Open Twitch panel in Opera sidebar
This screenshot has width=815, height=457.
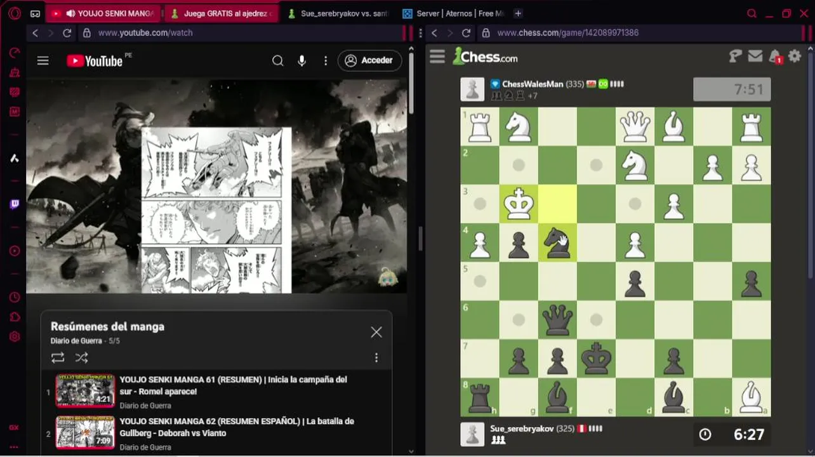[x=15, y=204]
